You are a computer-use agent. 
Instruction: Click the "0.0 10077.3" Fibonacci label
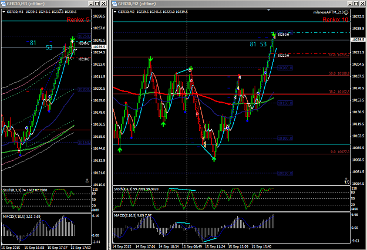point(340,152)
